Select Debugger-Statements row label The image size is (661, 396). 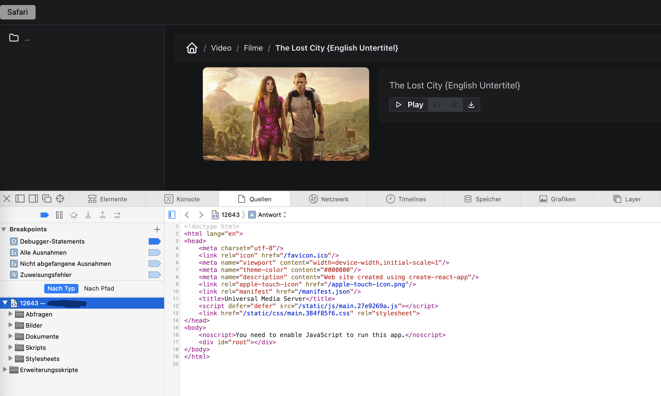pos(52,241)
